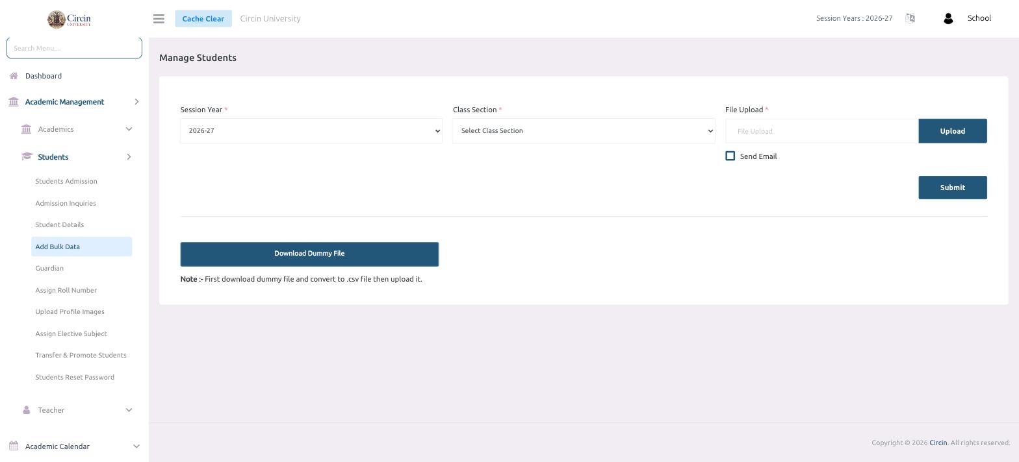This screenshot has height=462, width=1019.
Task: Click the Cache Clear button
Action: click(203, 18)
